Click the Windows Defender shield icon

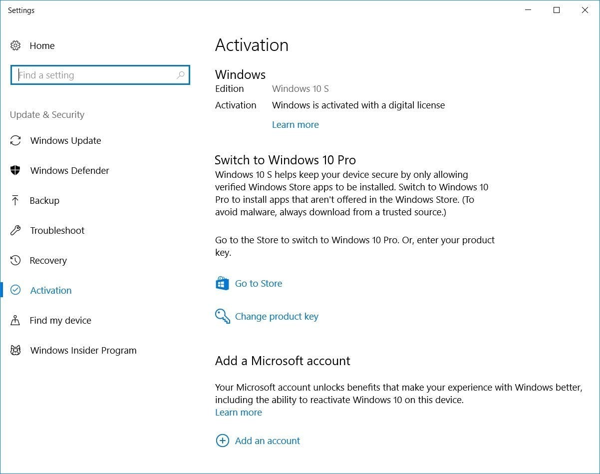(x=15, y=170)
